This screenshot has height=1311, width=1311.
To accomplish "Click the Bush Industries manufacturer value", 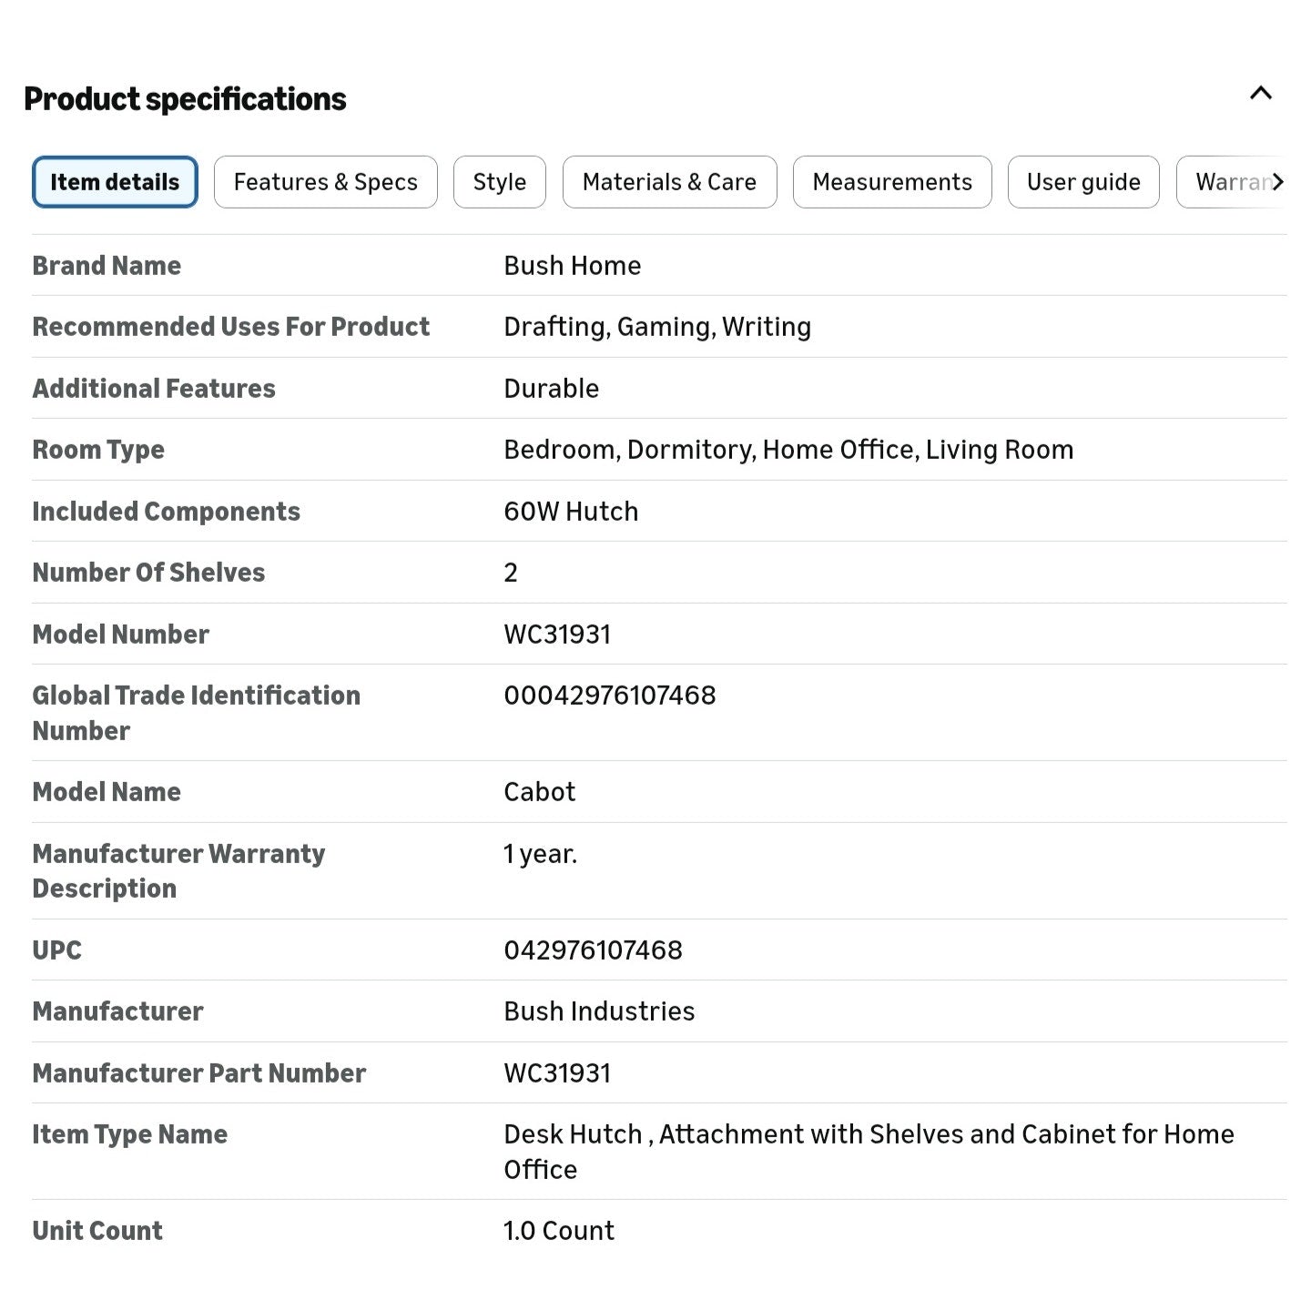I will (599, 1011).
